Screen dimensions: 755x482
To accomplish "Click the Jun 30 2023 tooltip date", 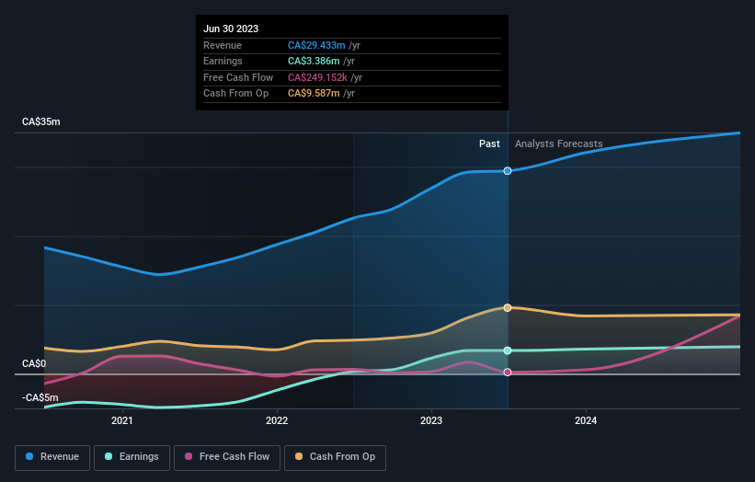I will click(x=231, y=29).
